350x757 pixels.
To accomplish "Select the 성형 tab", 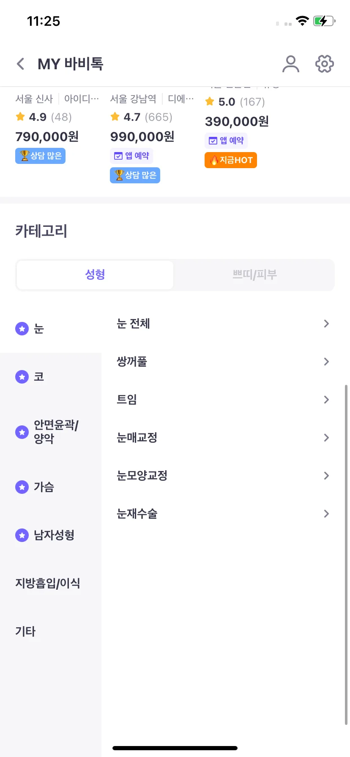I will click(95, 275).
